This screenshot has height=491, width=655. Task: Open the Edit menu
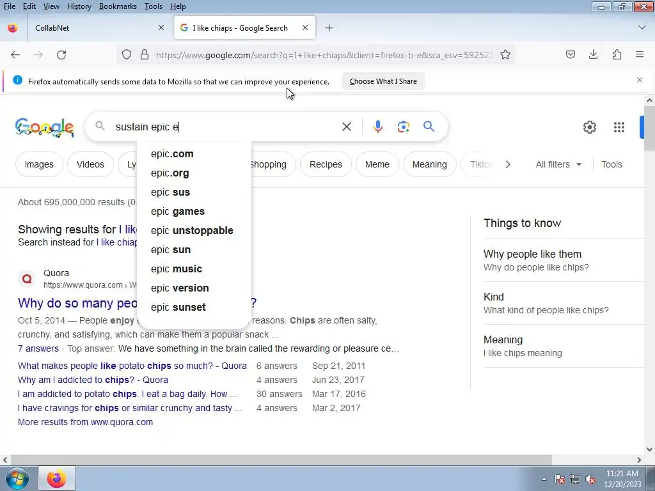coord(29,6)
